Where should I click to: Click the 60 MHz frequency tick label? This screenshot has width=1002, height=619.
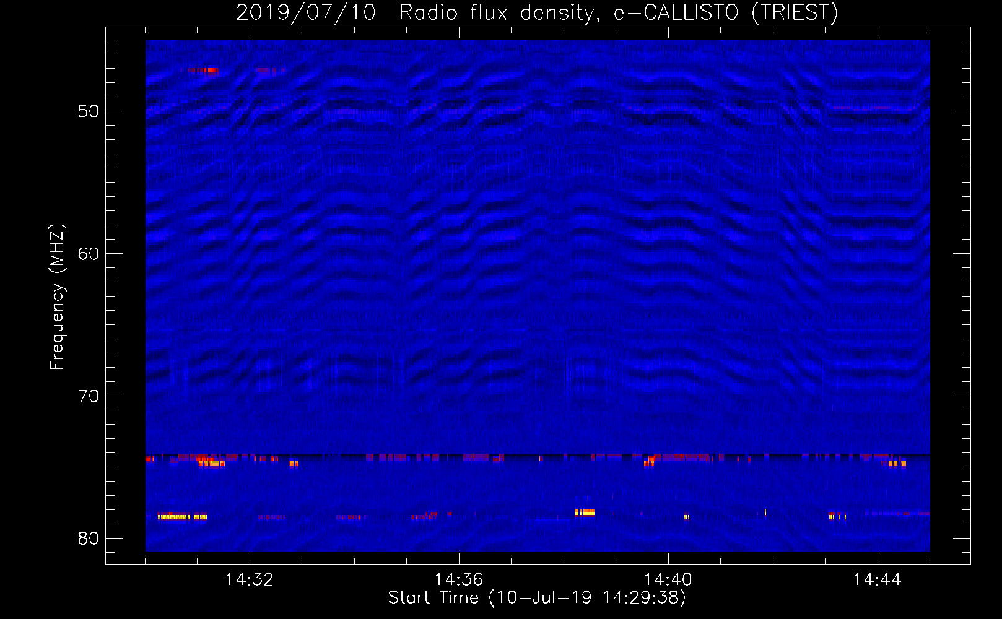coord(89,254)
